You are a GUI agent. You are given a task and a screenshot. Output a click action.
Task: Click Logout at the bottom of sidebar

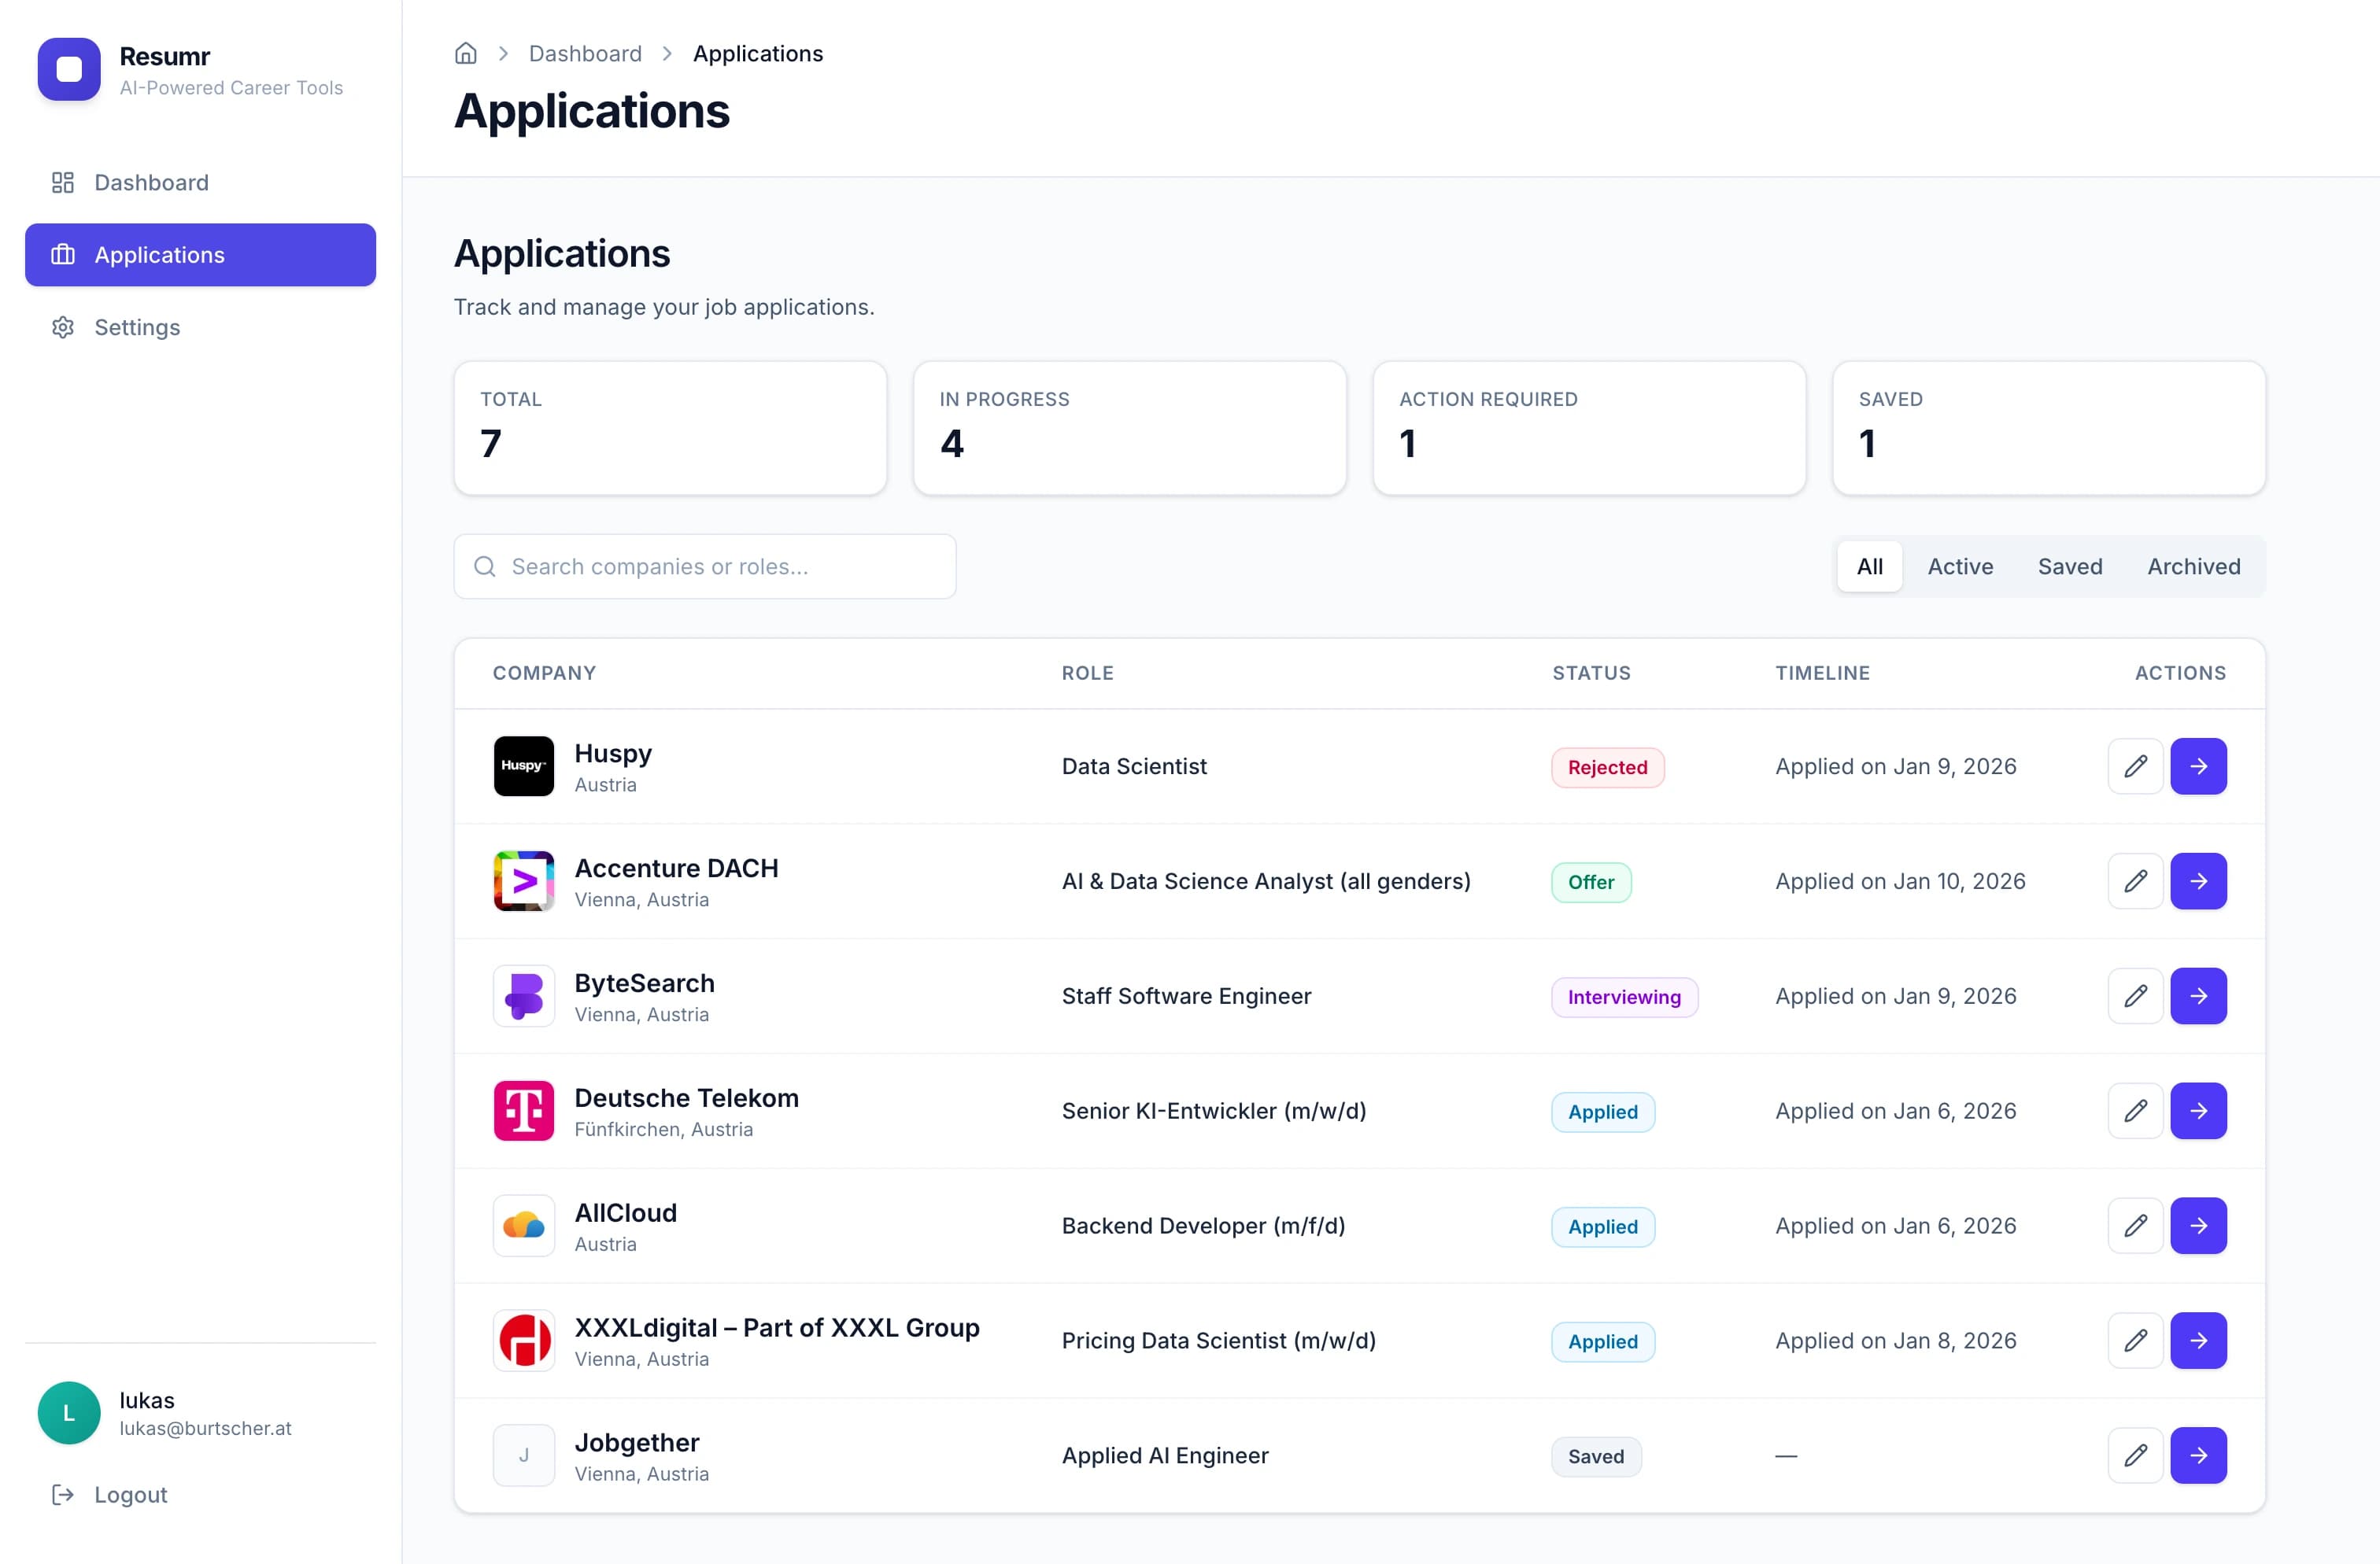pyautogui.click(x=130, y=1494)
